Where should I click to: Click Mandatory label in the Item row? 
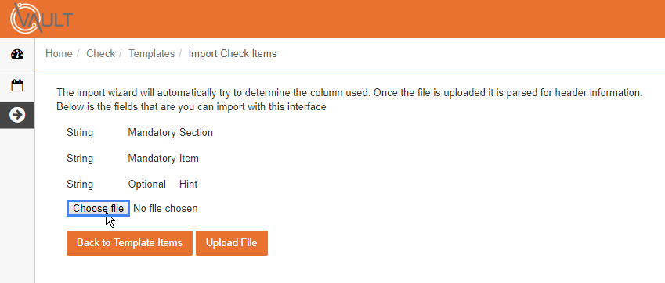click(x=152, y=159)
